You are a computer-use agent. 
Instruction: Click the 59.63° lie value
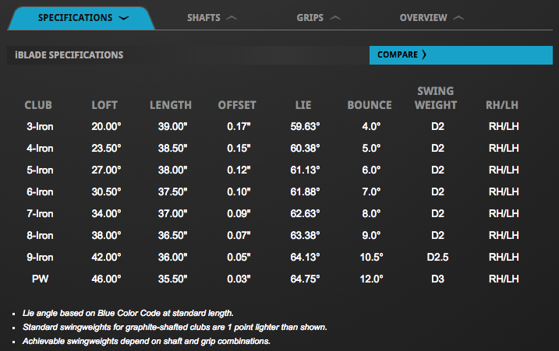click(305, 126)
